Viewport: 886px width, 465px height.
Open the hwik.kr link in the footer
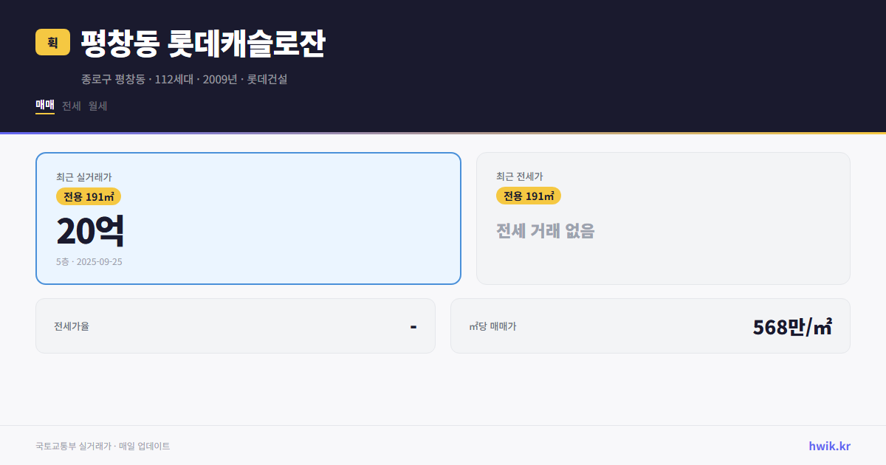coord(828,446)
